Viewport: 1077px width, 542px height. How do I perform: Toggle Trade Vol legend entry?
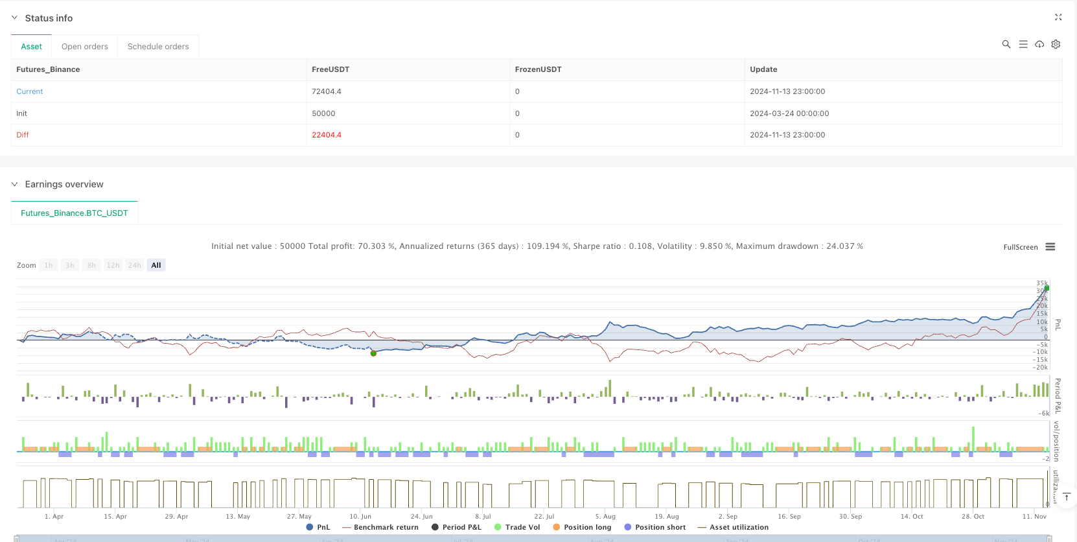[x=517, y=527]
